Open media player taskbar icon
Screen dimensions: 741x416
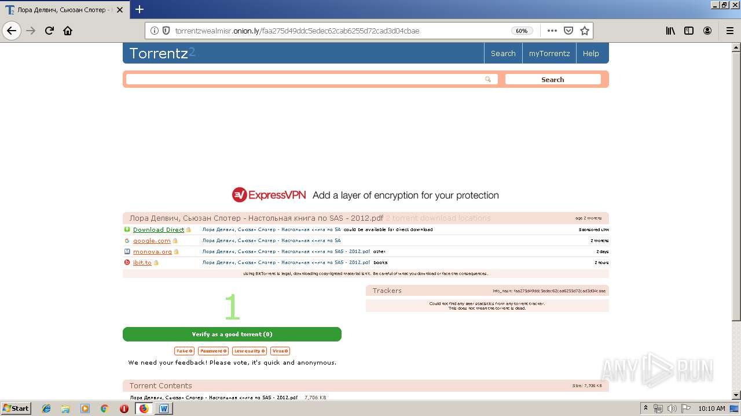[x=85, y=408]
